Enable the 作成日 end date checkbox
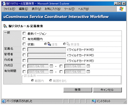The width and height of the screenshot is (128, 105). (x=61, y=66)
